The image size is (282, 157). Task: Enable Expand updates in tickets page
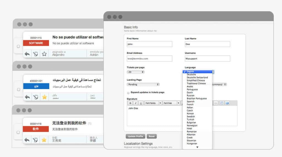(x=128, y=93)
